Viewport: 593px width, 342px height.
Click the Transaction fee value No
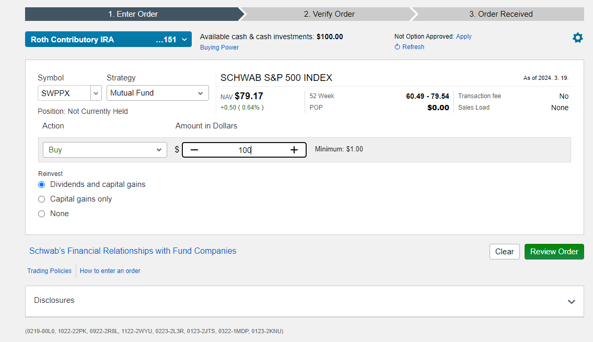(564, 96)
